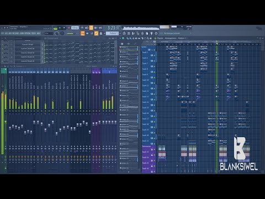Open the EDIT menu
Image resolution: width=265 pixels, height=199 pixels.
tap(7, 33)
